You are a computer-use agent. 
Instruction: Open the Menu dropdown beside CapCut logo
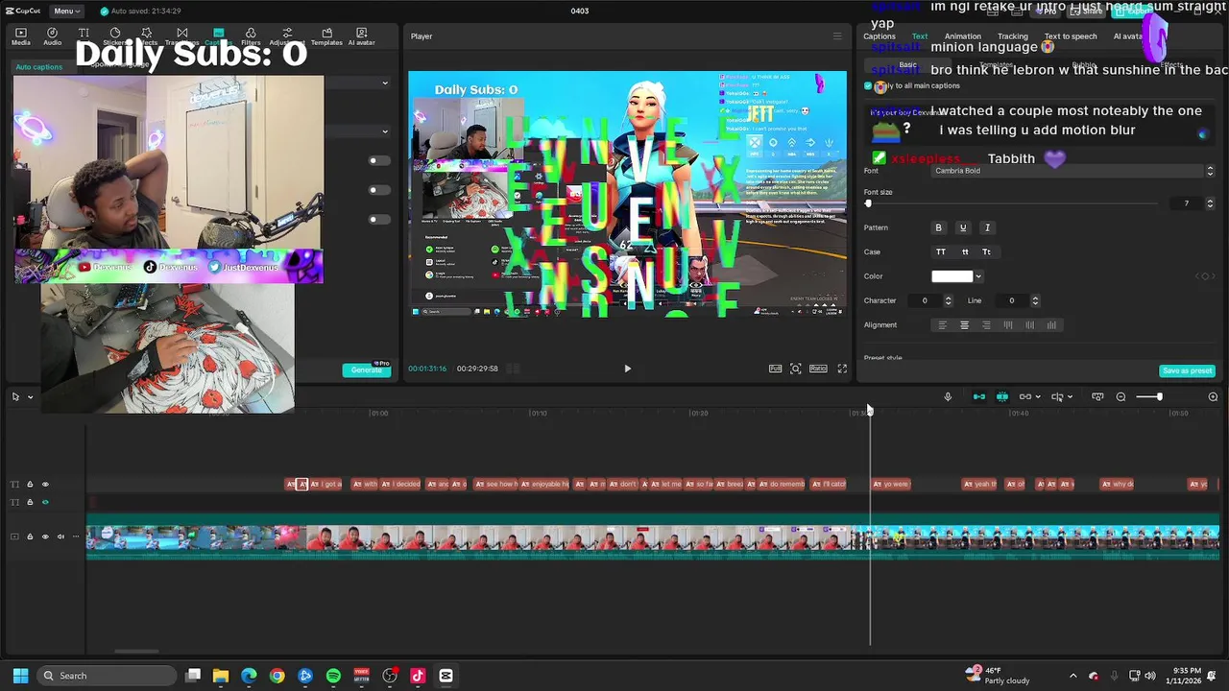[x=66, y=11]
